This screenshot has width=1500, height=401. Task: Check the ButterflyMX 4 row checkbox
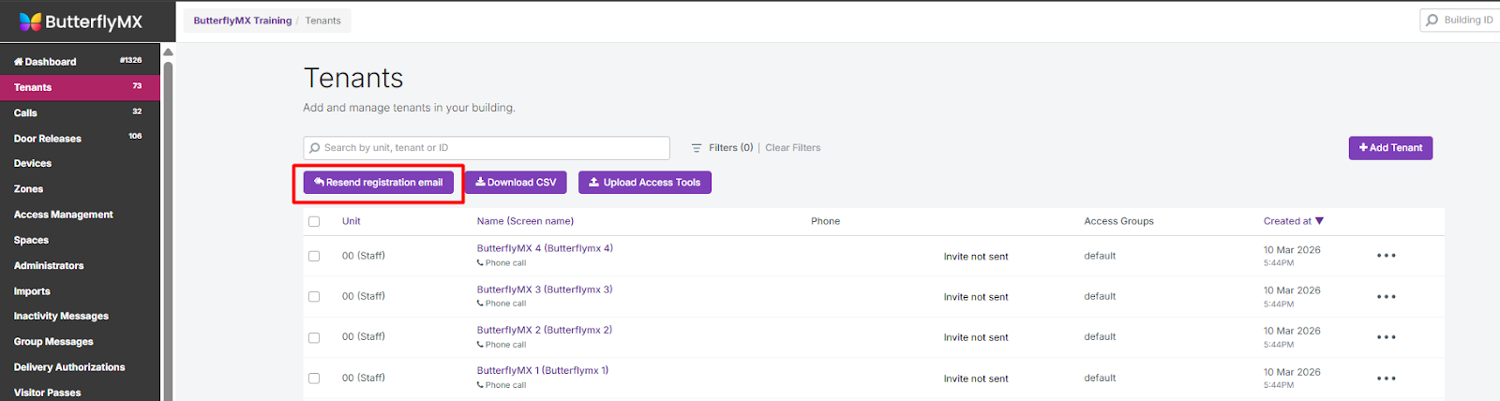coord(314,256)
